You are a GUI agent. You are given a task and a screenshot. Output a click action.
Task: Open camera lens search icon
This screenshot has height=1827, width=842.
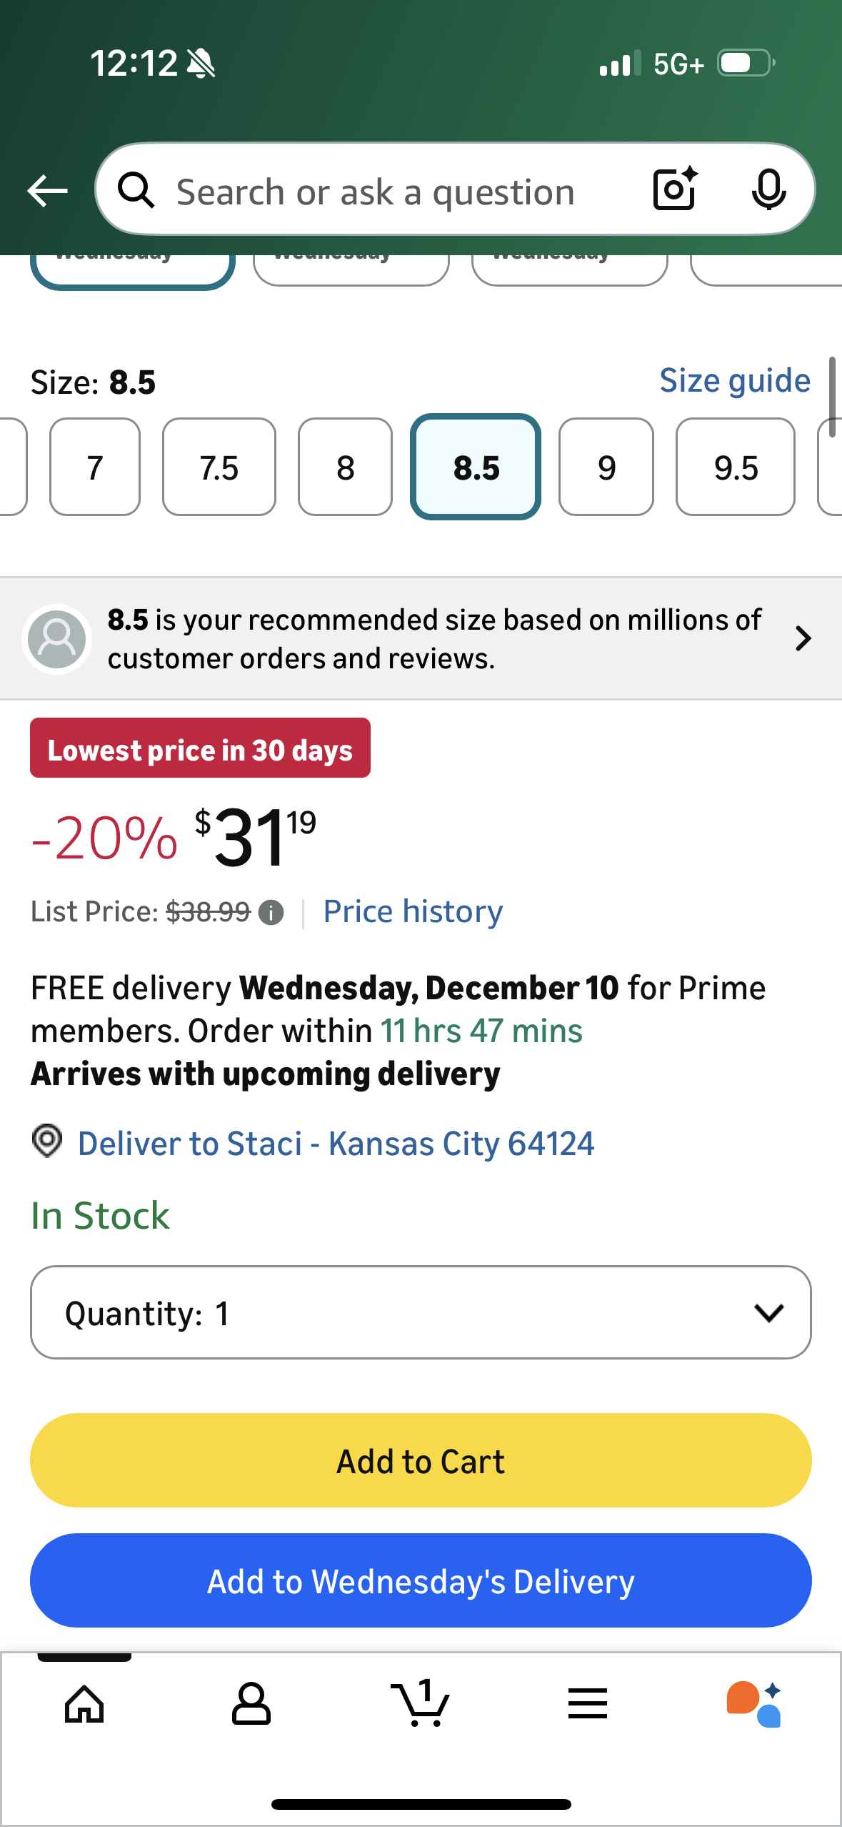tap(674, 189)
